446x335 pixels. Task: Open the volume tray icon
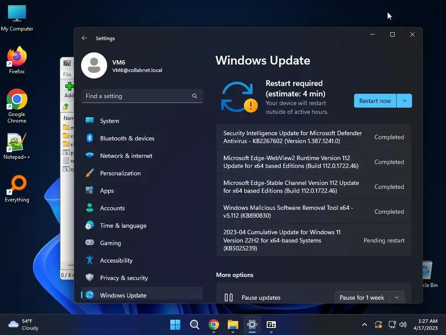(x=403, y=325)
